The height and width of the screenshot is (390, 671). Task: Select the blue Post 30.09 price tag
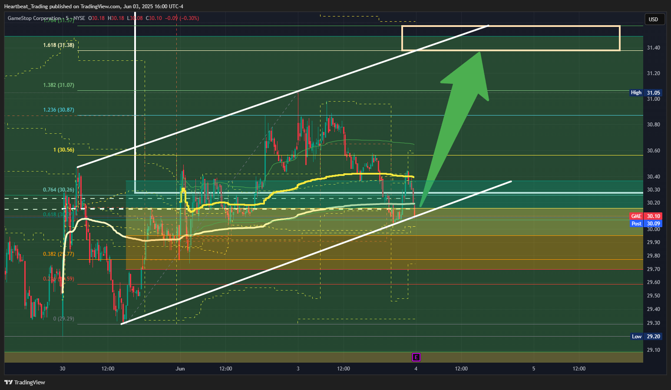pyautogui.click(x=646, y=223)
